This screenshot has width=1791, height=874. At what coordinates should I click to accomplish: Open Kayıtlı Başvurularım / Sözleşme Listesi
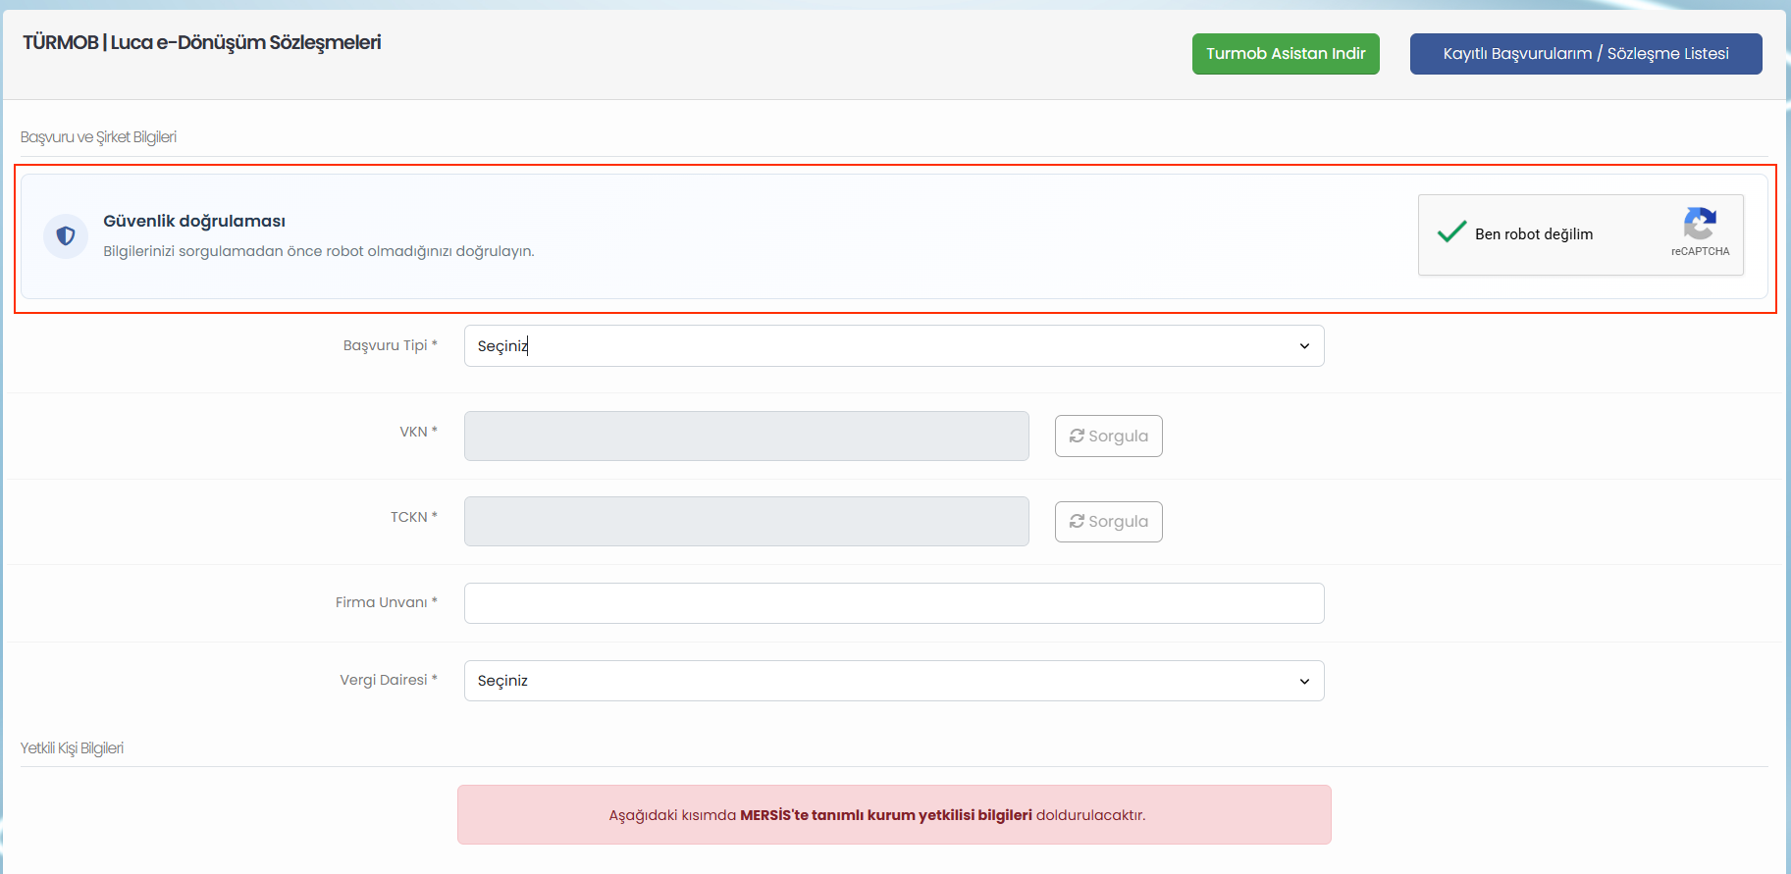point(1586,54)
